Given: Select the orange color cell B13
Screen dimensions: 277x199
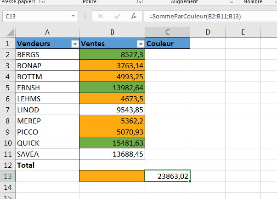Looking at the screenshot, I should [112, 176].
